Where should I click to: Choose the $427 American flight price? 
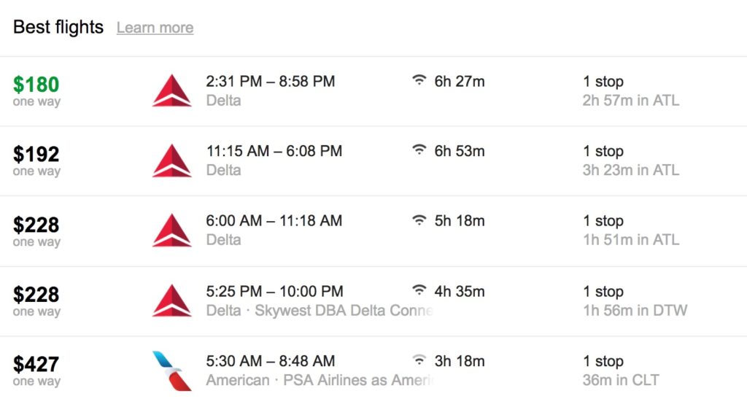[x=36, y=364]
